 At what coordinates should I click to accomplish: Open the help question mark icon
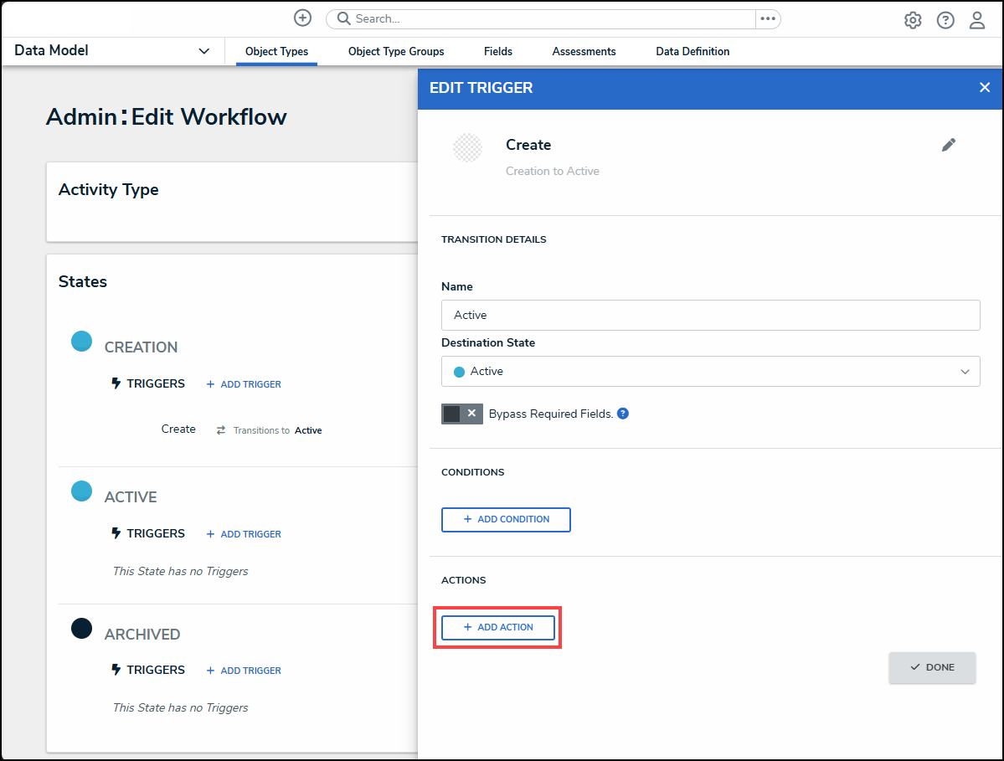pyautogui.click(x=945, y=20)
